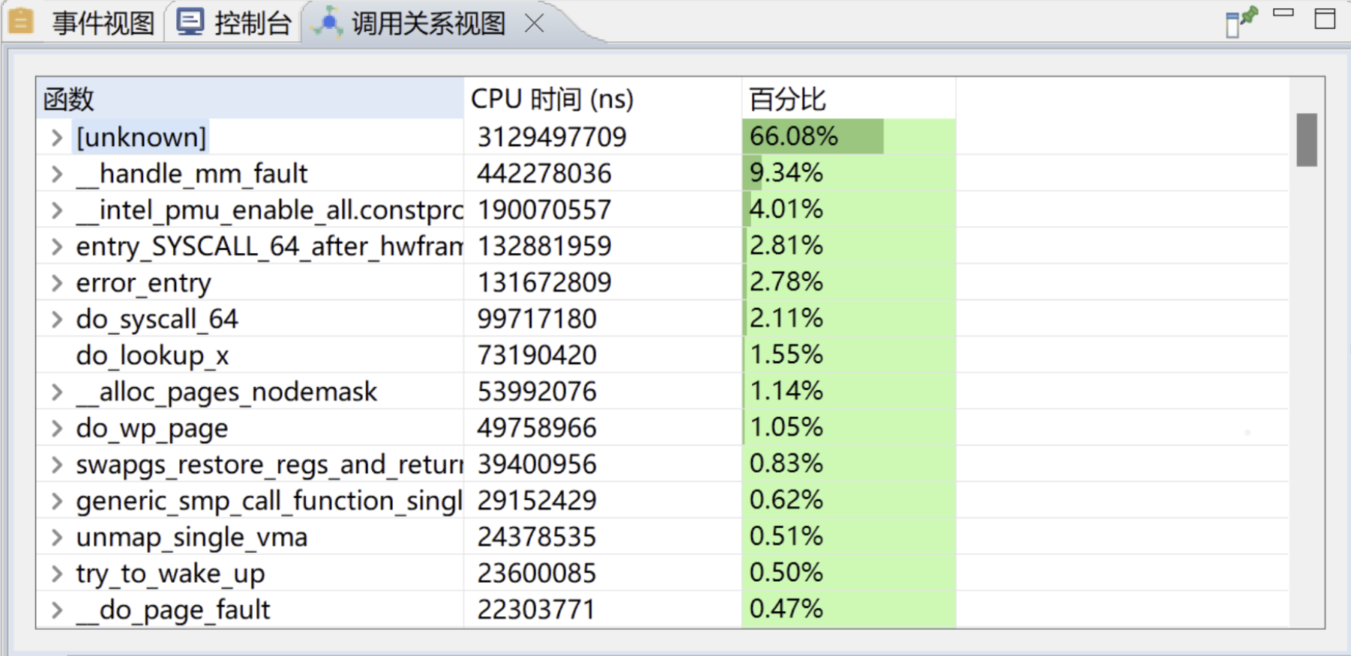The width and height of the screenshot is (1351, 656).
Task: Expand the generic_smp_call_function_single row
Action: 56,500
